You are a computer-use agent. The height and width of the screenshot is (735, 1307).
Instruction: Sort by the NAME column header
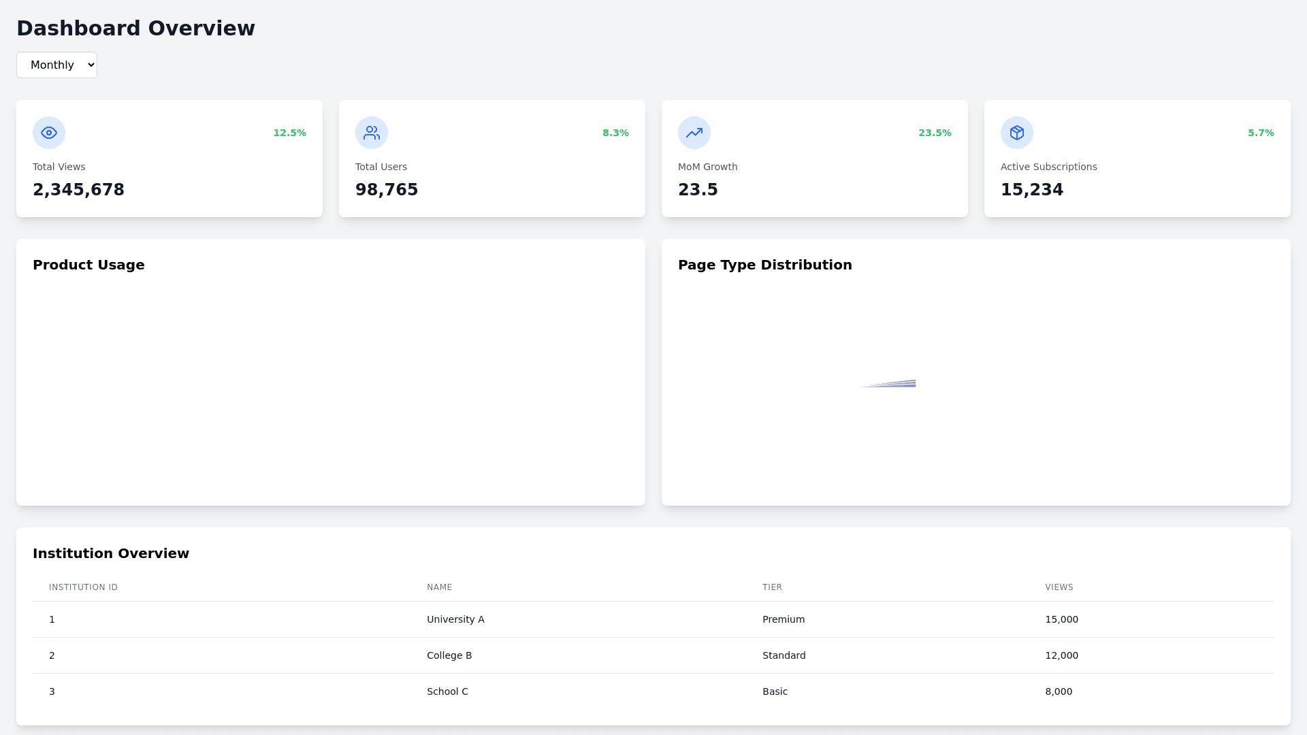click(x=439, y=587)
